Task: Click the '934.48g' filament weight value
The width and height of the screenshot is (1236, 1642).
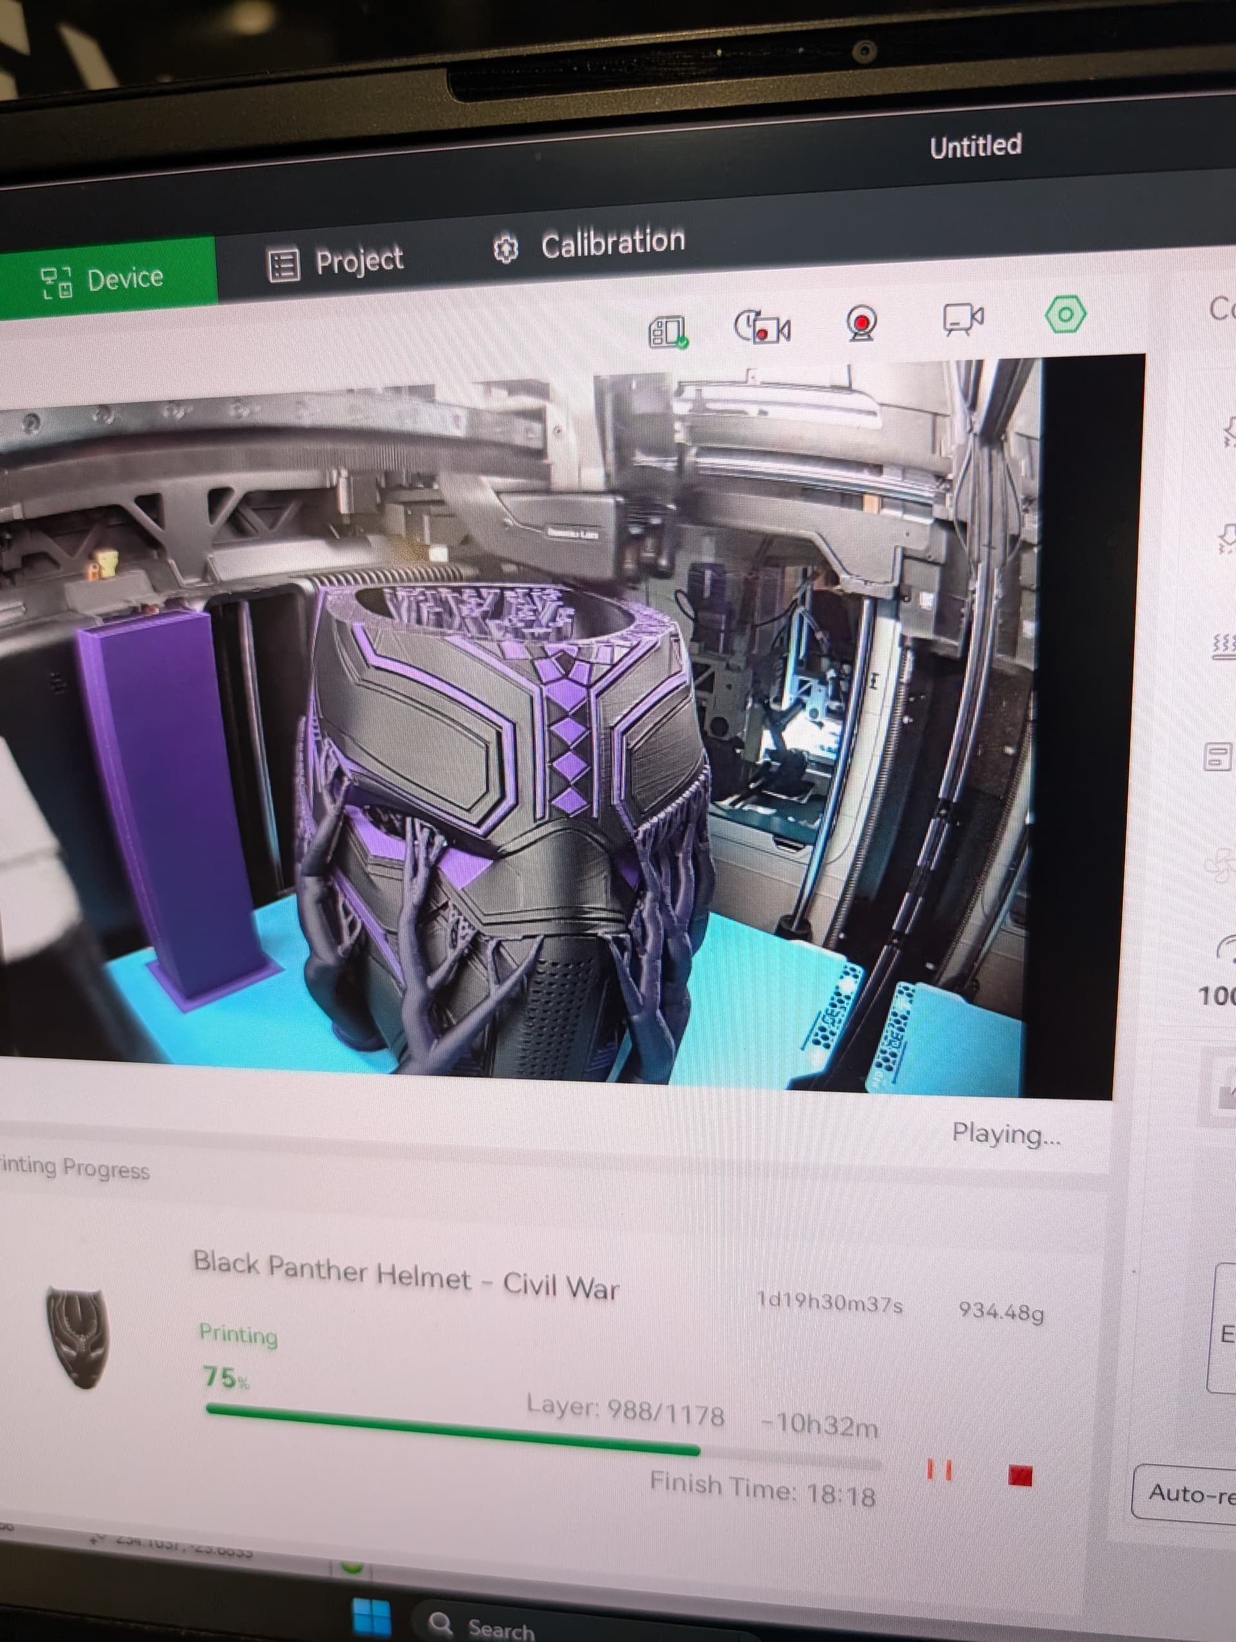Action: pos(1001,1311)
